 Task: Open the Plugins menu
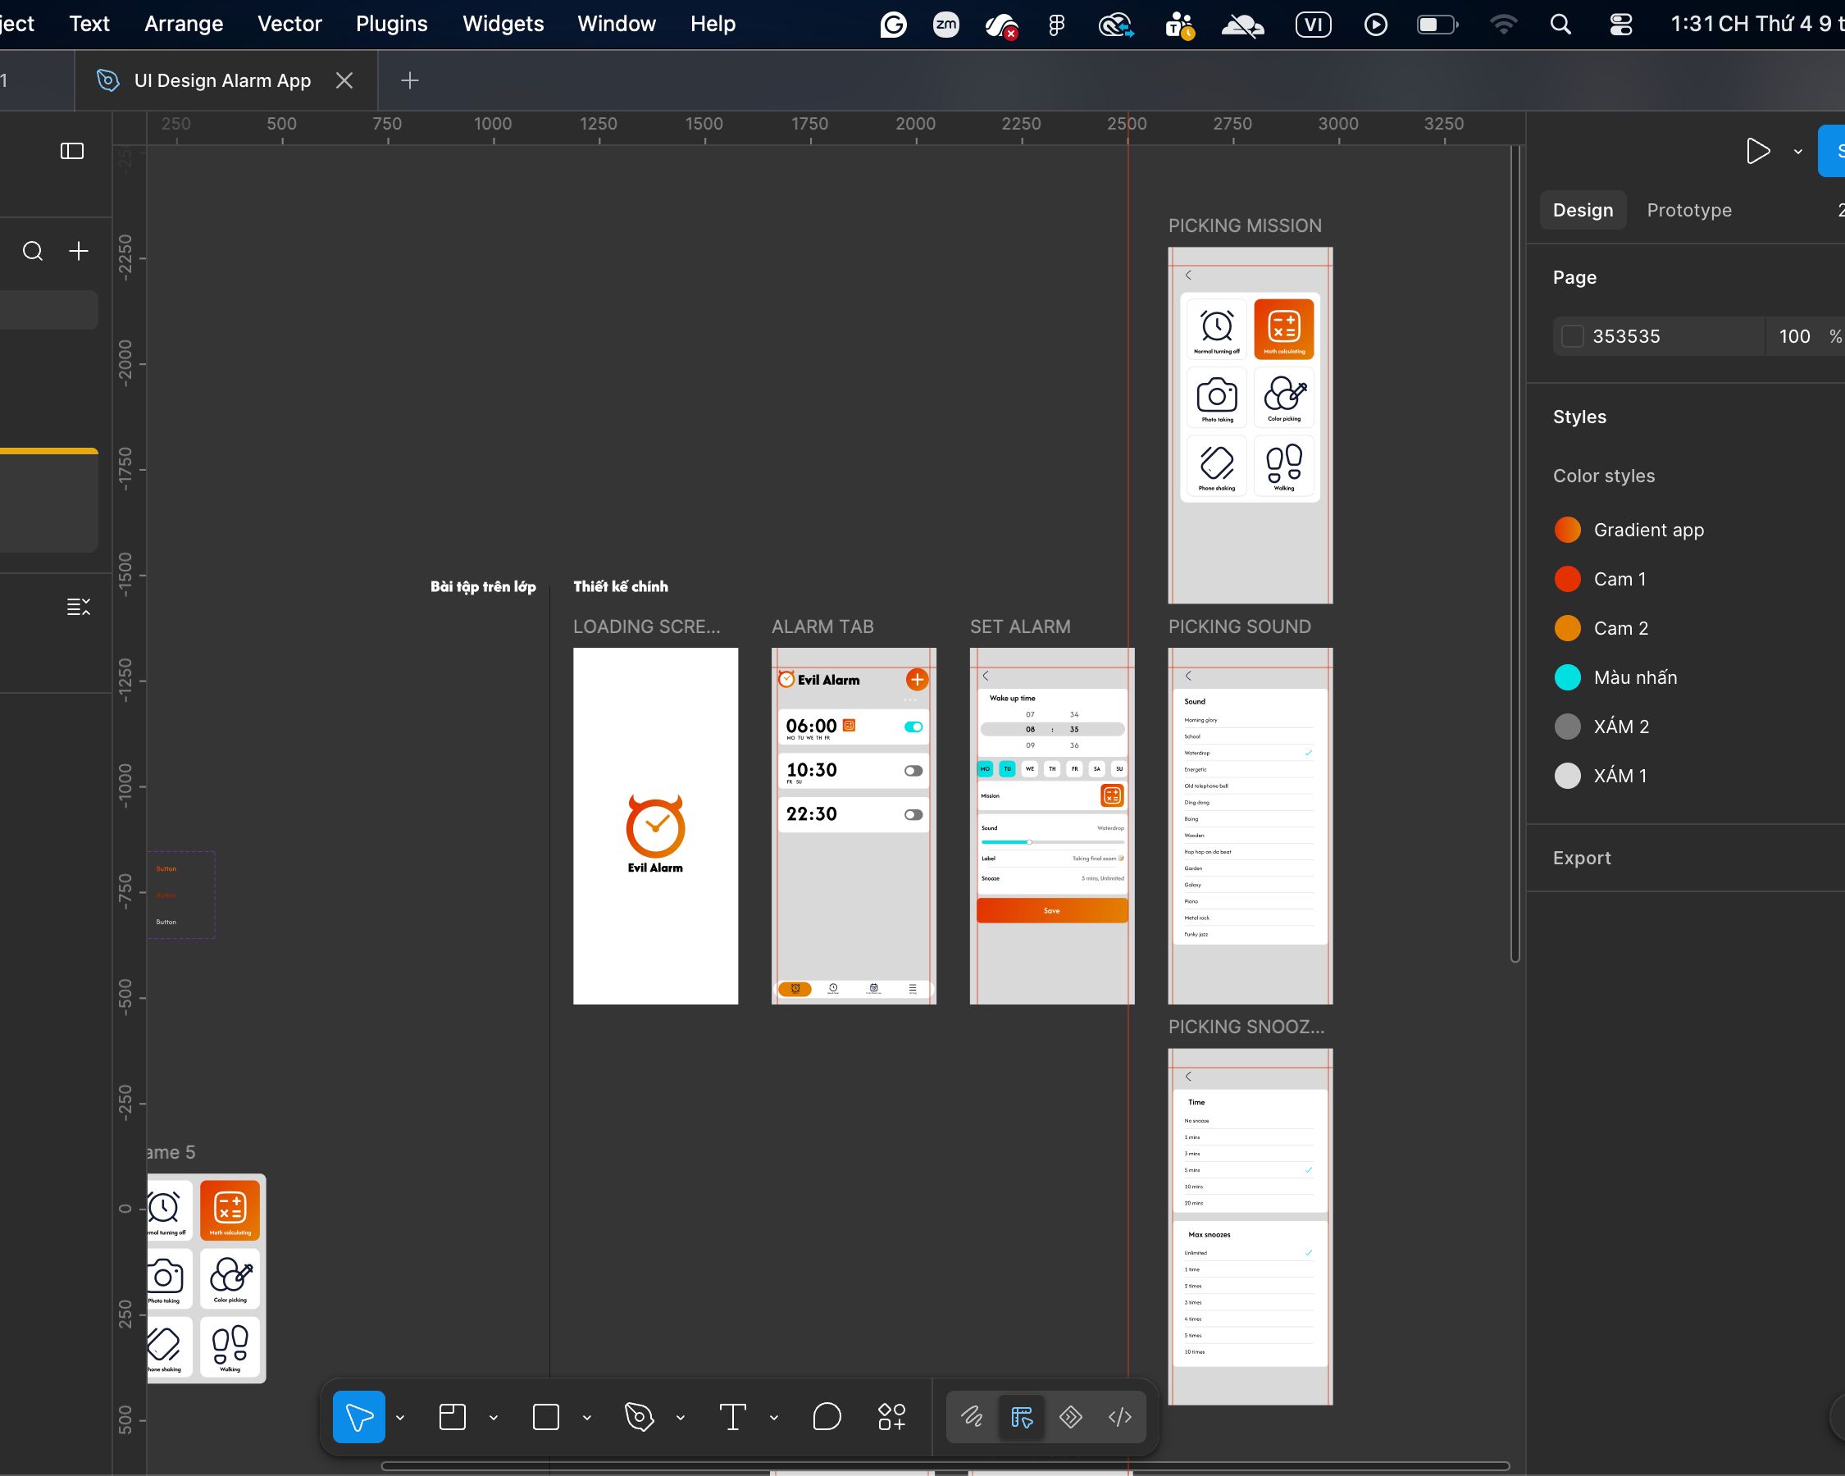click(x=391, y=24)
